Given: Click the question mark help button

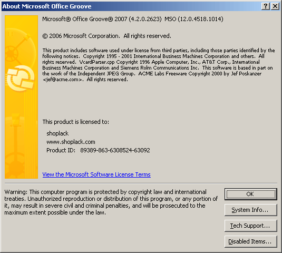Looking at the screenshot, I should [266, 6].
